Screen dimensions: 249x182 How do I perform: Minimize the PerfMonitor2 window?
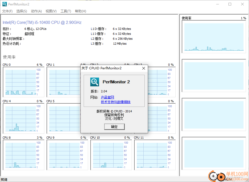pos(218,4)
